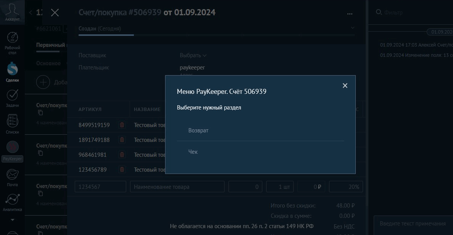Open the Рабочий стол dashboard icon
This screenshot has width=453, height=235.
click(12, 43)
